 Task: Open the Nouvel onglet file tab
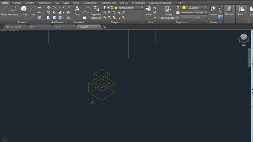[x=16, y=27]
